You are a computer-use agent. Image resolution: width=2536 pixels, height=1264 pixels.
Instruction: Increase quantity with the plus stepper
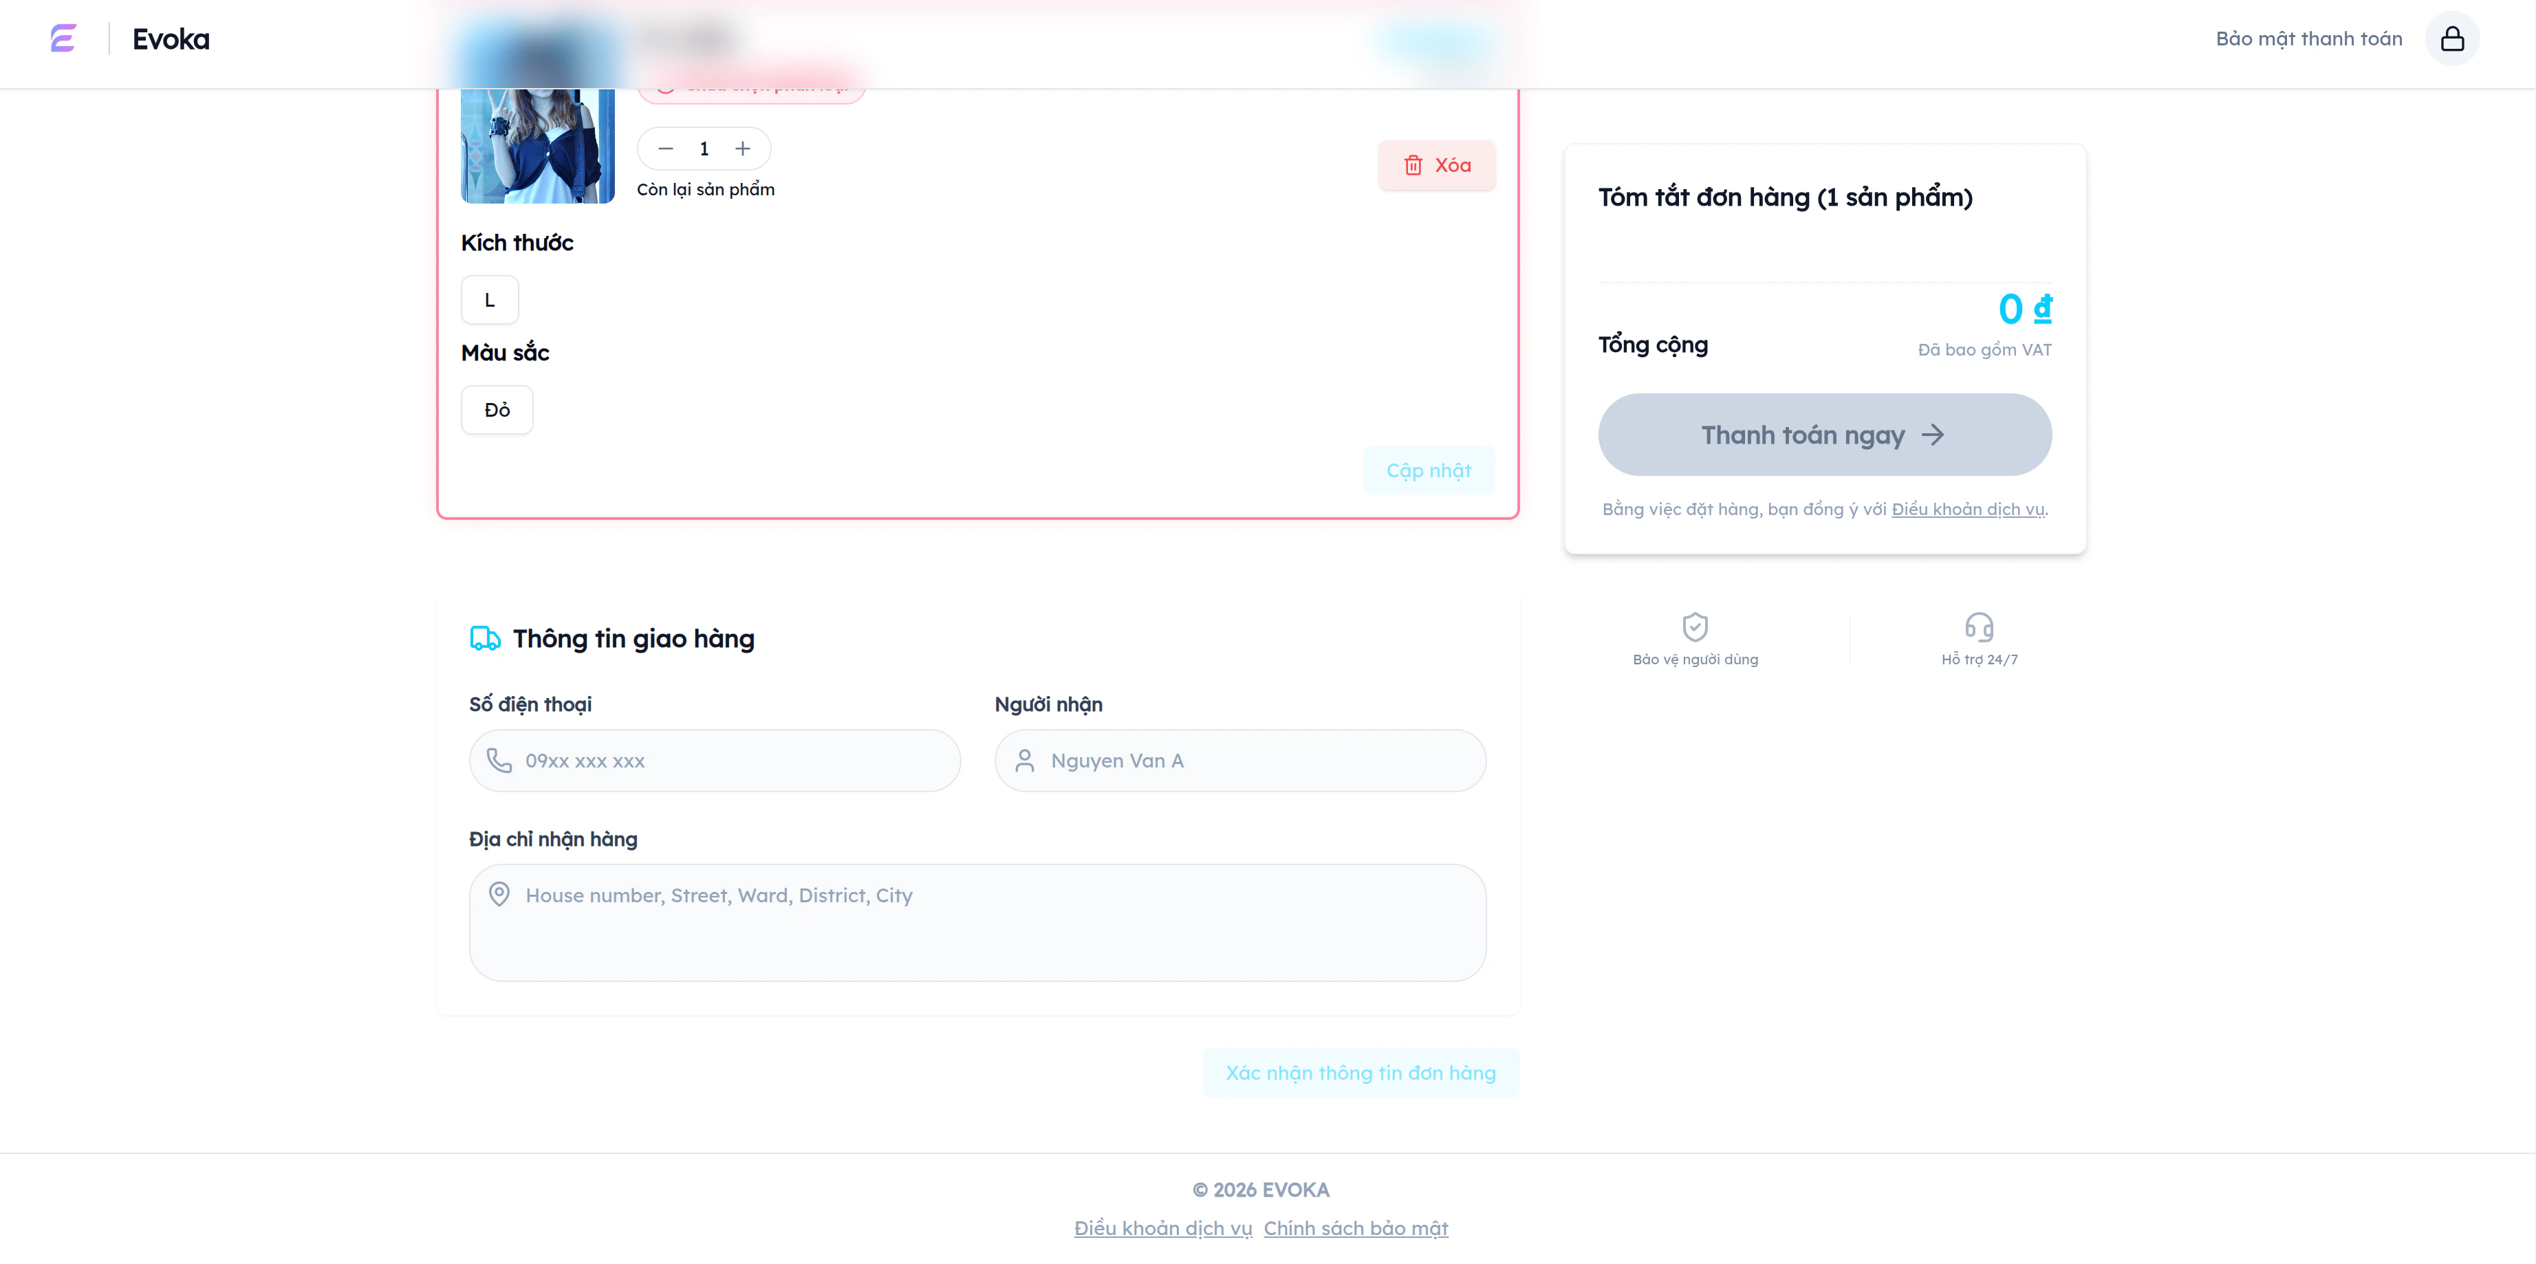coord(742,148)
